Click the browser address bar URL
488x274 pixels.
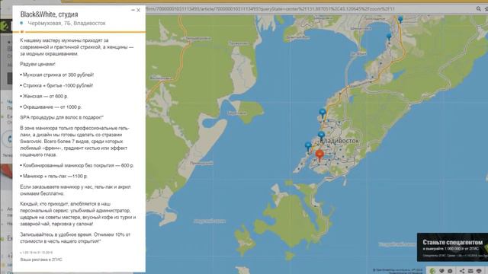[x=270, y=9]
